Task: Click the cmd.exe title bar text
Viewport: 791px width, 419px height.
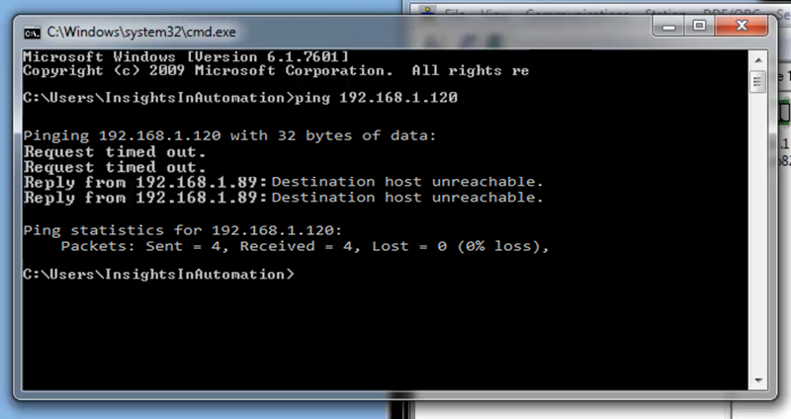Action: 141,33
